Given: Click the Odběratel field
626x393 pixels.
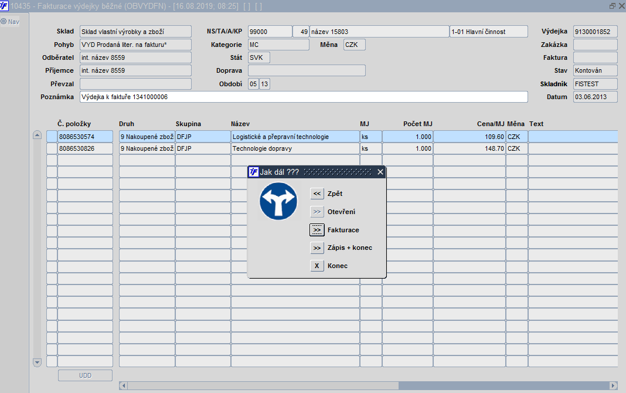Looking at the screenshot, I should 135,57.
